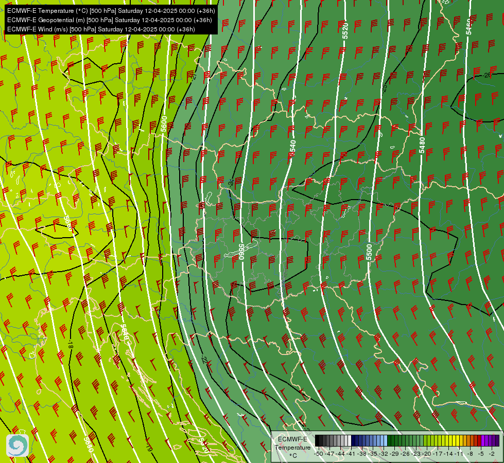The image size is (504, 463).
Task: Click the -20 tick on the temperature legend
Action: coord(427,454)
